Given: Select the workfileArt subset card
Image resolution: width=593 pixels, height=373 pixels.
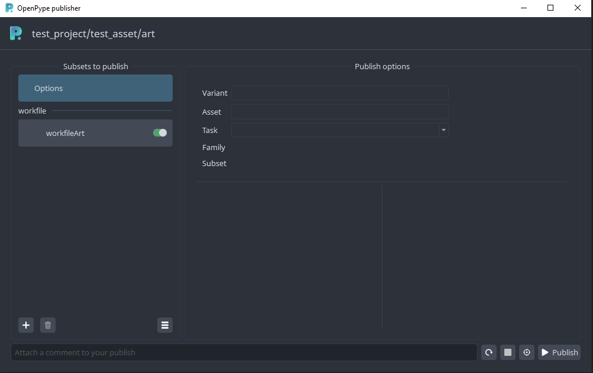Looking at the screenshot, I should tap(95, 133).
